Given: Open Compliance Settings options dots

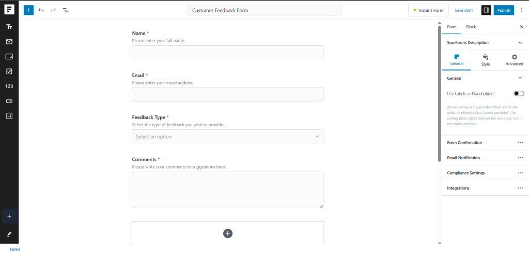Looking at the screenshot, I should (x=521, y=173).
